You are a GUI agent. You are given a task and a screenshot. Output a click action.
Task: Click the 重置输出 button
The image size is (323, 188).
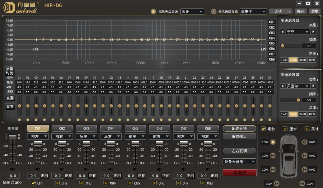pyautogui.click(x=239, y=136)
